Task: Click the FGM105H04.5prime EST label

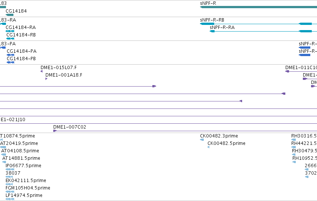Action: click(x=28, y=188)
